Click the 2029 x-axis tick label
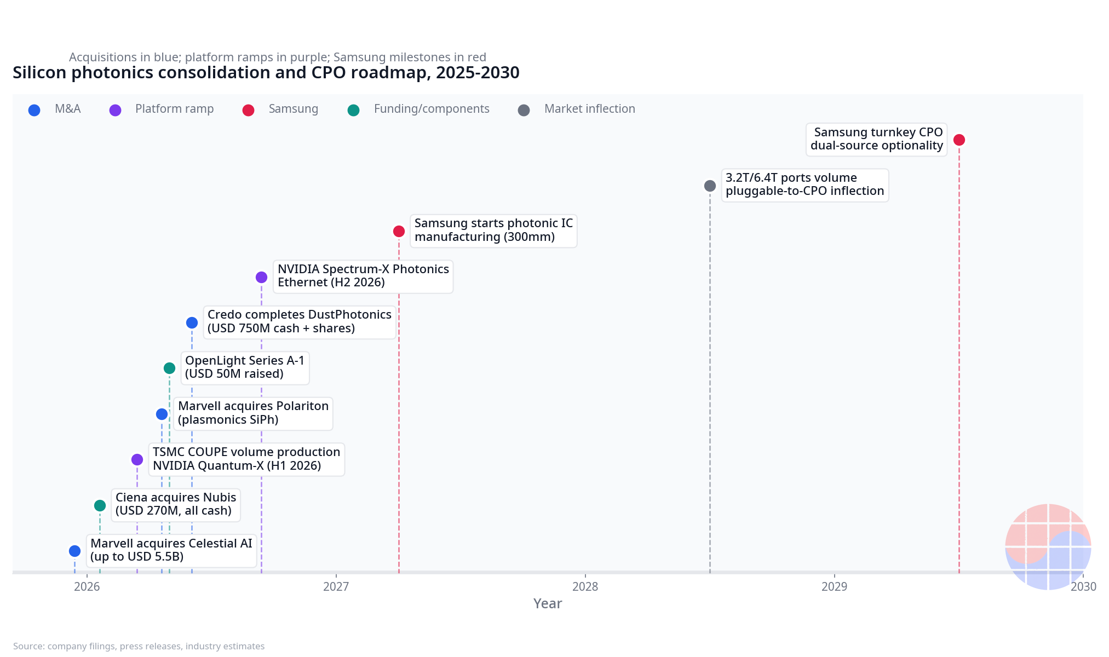 pyautogui.click(x=835, y=586)
